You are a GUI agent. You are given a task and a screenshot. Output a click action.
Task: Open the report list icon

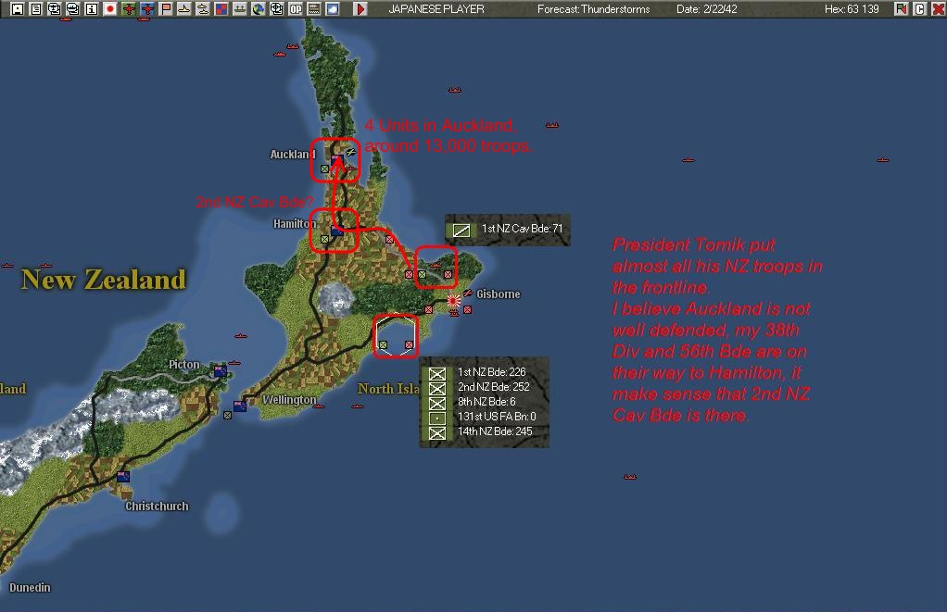click(36, 8)
